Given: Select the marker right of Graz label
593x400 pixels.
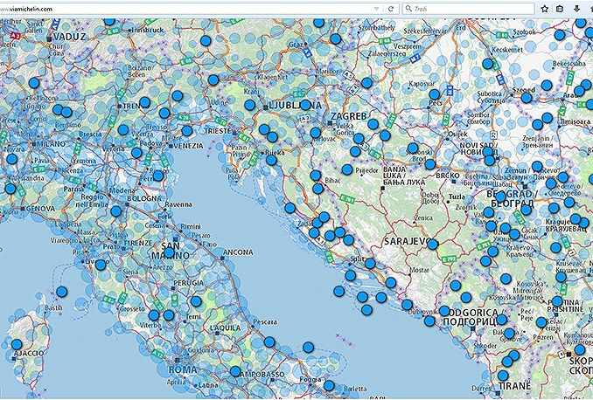Looking at the screenshot, I should tap(335, 39).
